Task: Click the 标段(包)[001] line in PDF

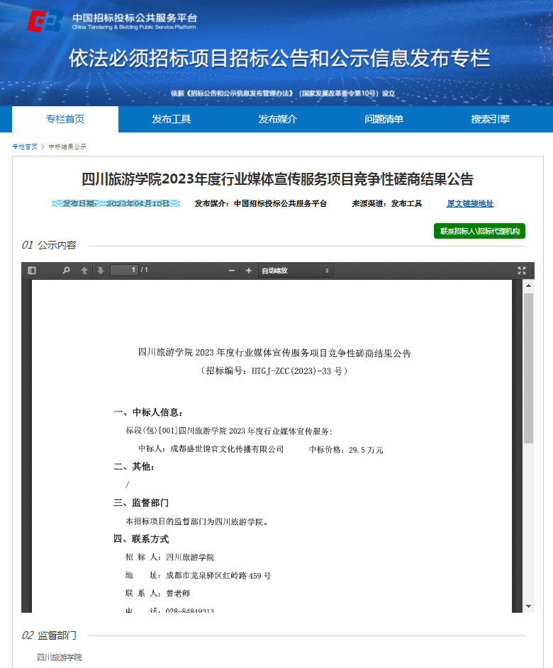Action: coord(229,431)
